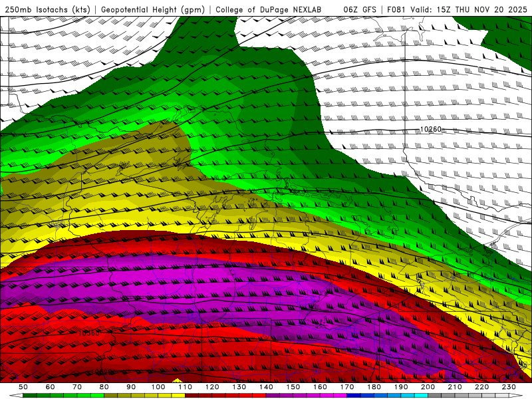Click the '06Z GFS' model run text

click(360, 9)
